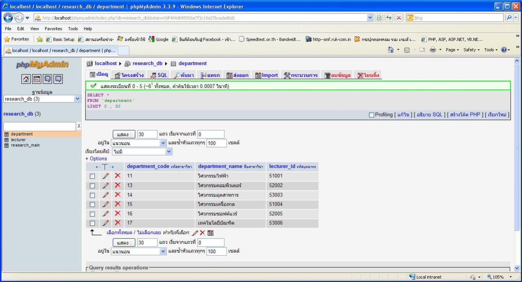Edit row with department_code 17
Viewport: 522px width, 282px height.
coord(106,223)
